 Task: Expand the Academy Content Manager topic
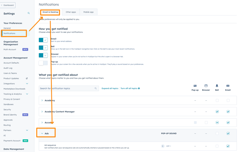click(x=42, y=112)
